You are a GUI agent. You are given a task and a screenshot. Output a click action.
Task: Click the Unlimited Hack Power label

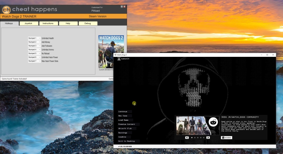pyautogui.click(x=50, y=57)
